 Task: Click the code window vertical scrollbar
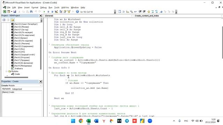tap(222, 42)
